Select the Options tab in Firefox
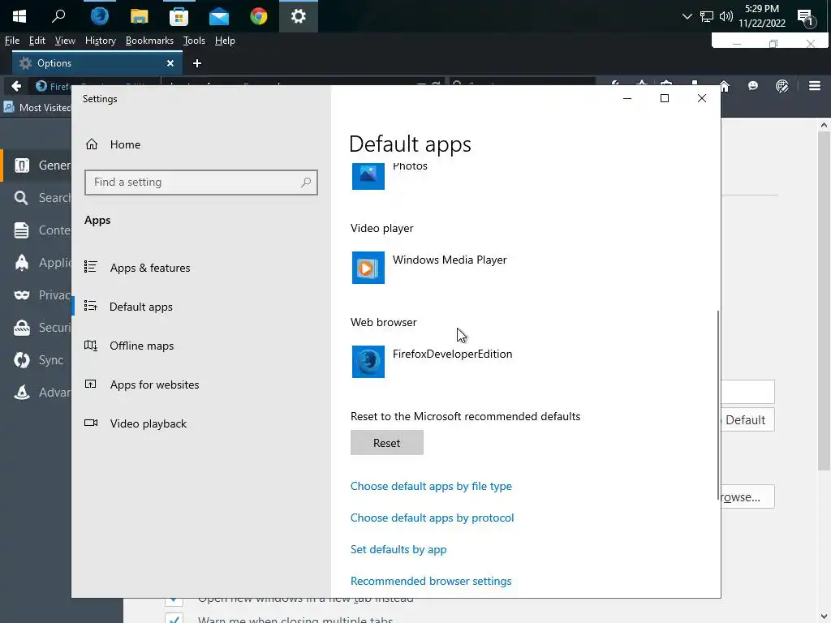The width and height of the screenshot is (831, 623). pos(97,63)
